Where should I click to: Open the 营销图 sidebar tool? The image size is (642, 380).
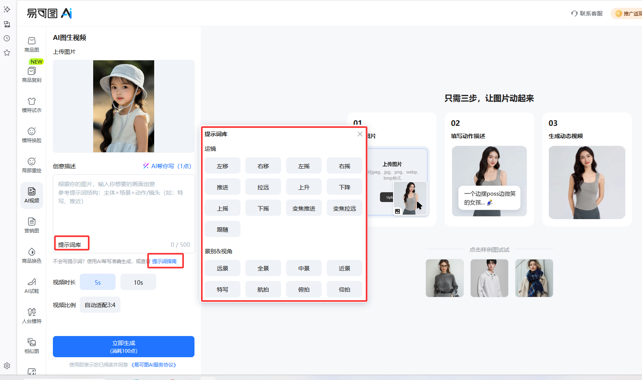[x=32, y=225]
